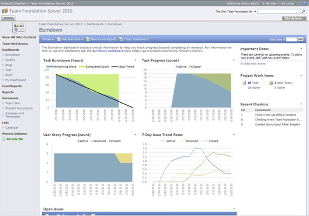Open the Task Burndown web part menu
This screenshot has height=216, width=309.
tap(135, 60)
